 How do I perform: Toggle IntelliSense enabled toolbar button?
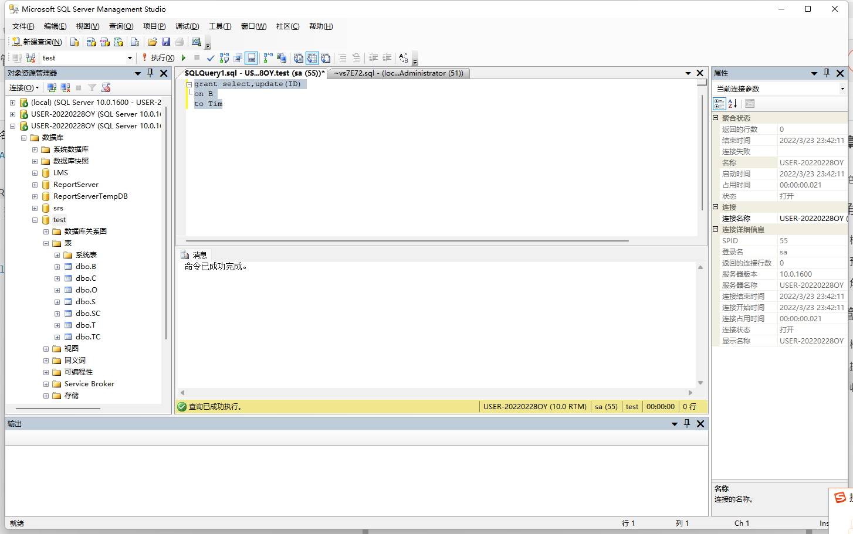[251, 58]
